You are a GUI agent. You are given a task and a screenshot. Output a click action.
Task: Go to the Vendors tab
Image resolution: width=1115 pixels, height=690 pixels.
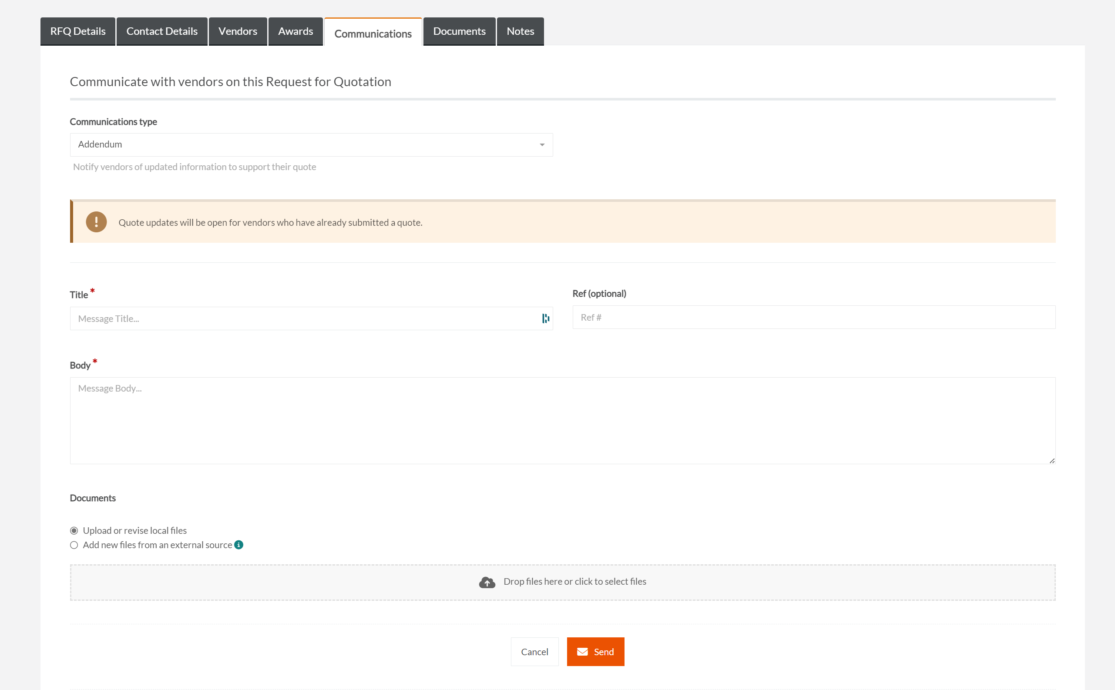pos(237,31)
